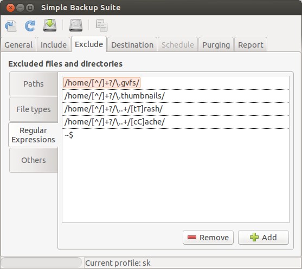Open the Purging tab
The image size is (302, 269).
[216, 44]
